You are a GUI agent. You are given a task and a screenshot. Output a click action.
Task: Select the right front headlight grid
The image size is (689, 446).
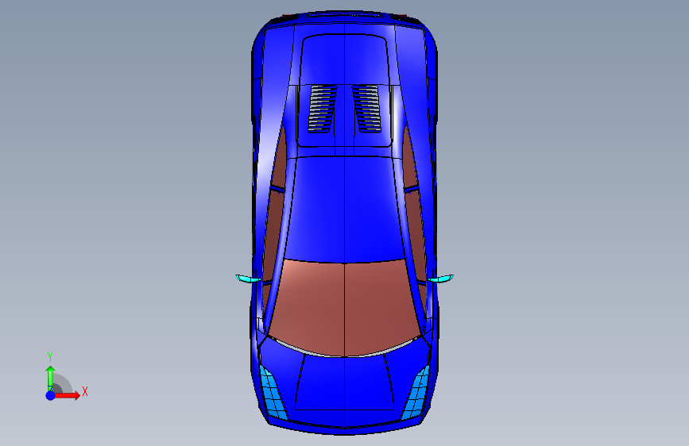(416, 393)
